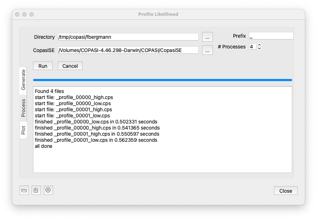Click the CopasiSE path input field
The width and height of the screenshot is (317, 220).
tap(128, 50)
